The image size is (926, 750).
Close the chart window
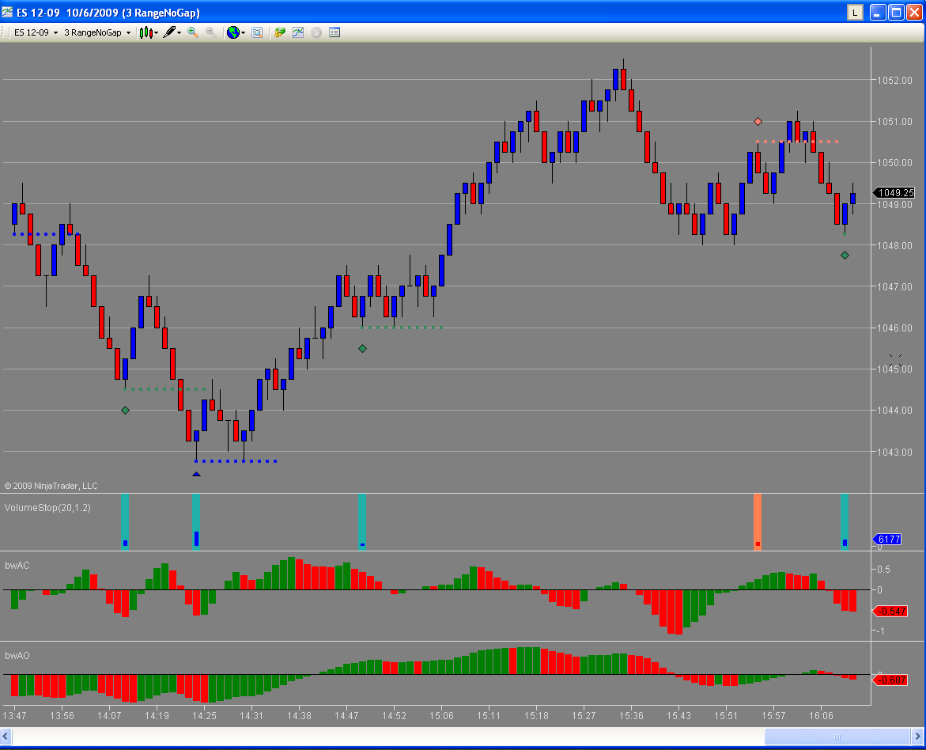coord(914,13)
